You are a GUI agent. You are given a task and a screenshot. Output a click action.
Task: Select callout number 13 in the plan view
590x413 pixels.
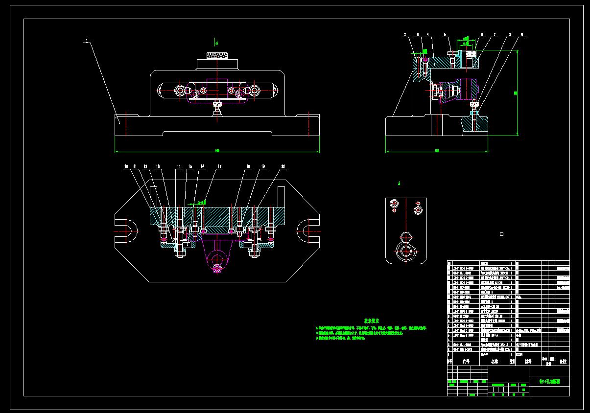point(158,167)
